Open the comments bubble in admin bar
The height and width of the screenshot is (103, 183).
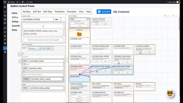(x=23, y=2)
